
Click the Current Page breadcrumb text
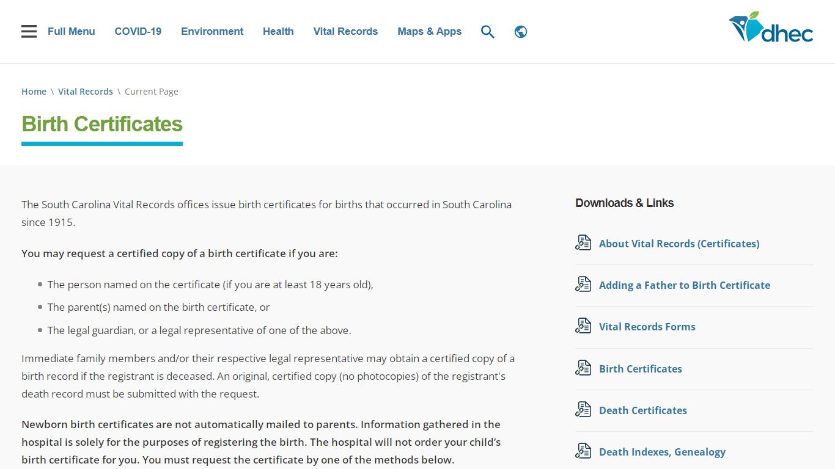pos(152,92)
